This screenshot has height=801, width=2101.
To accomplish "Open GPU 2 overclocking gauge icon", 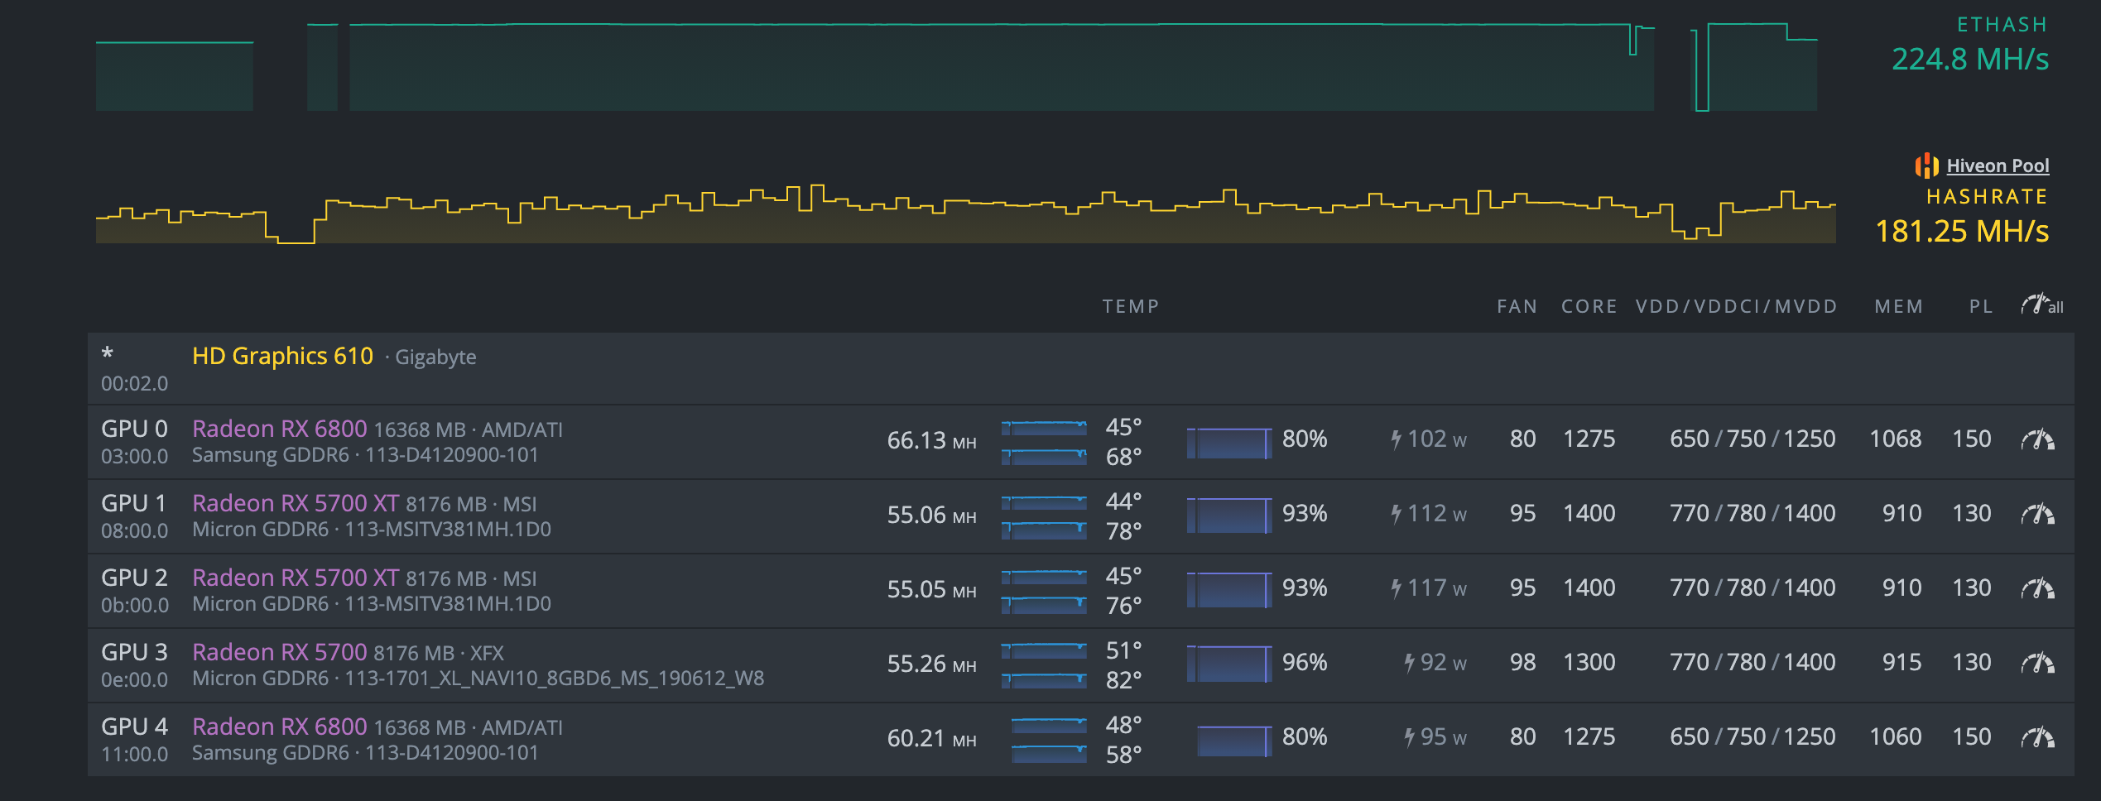I will [x=2037, y=588].
